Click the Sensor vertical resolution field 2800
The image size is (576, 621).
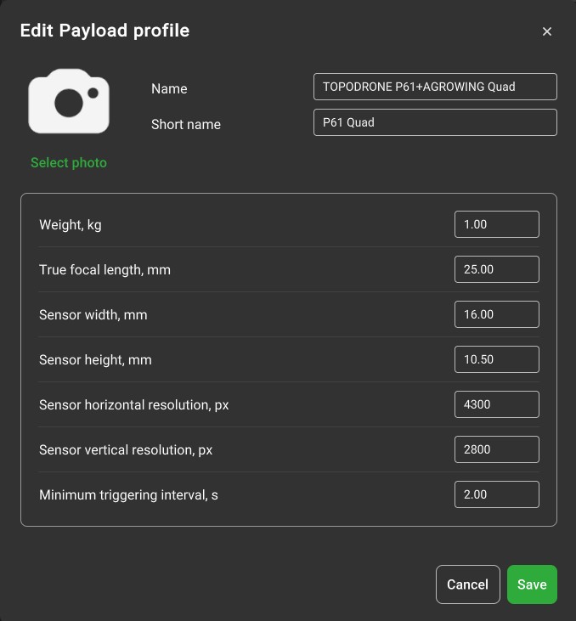point(496,449)
